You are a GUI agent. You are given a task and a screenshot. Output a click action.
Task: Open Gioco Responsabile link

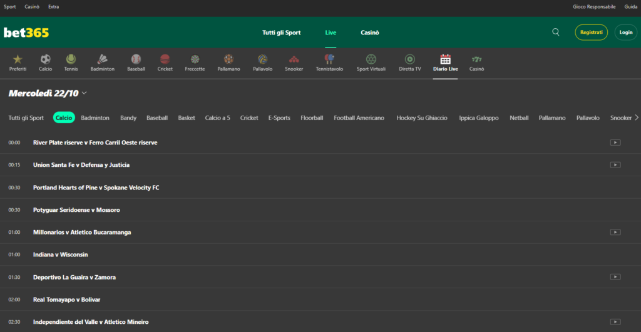click(594, 6)
